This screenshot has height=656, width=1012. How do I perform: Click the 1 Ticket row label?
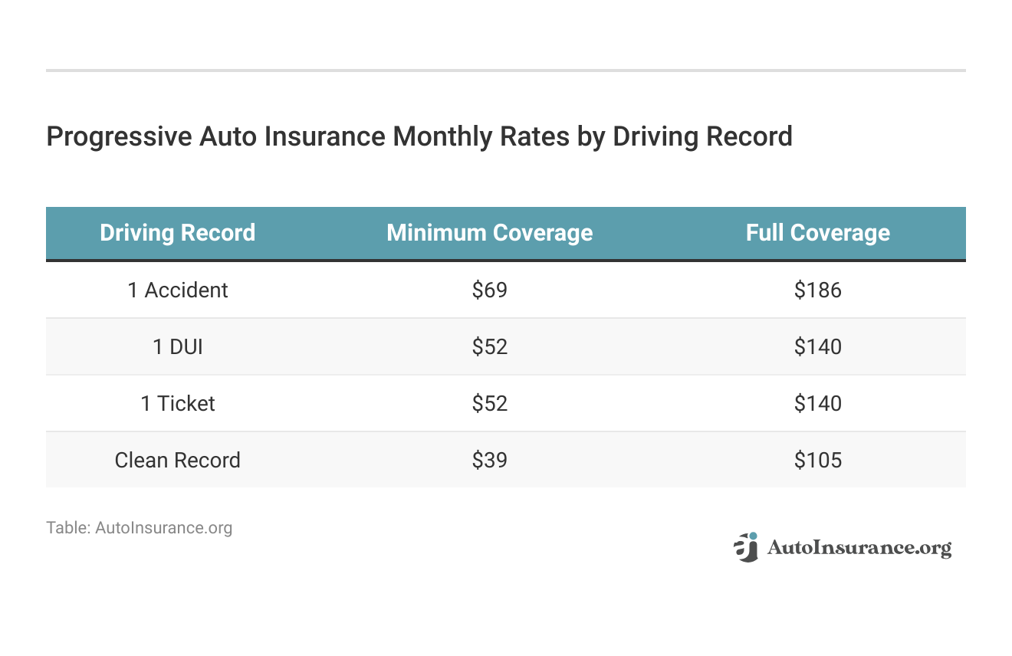tap(177, 404)
